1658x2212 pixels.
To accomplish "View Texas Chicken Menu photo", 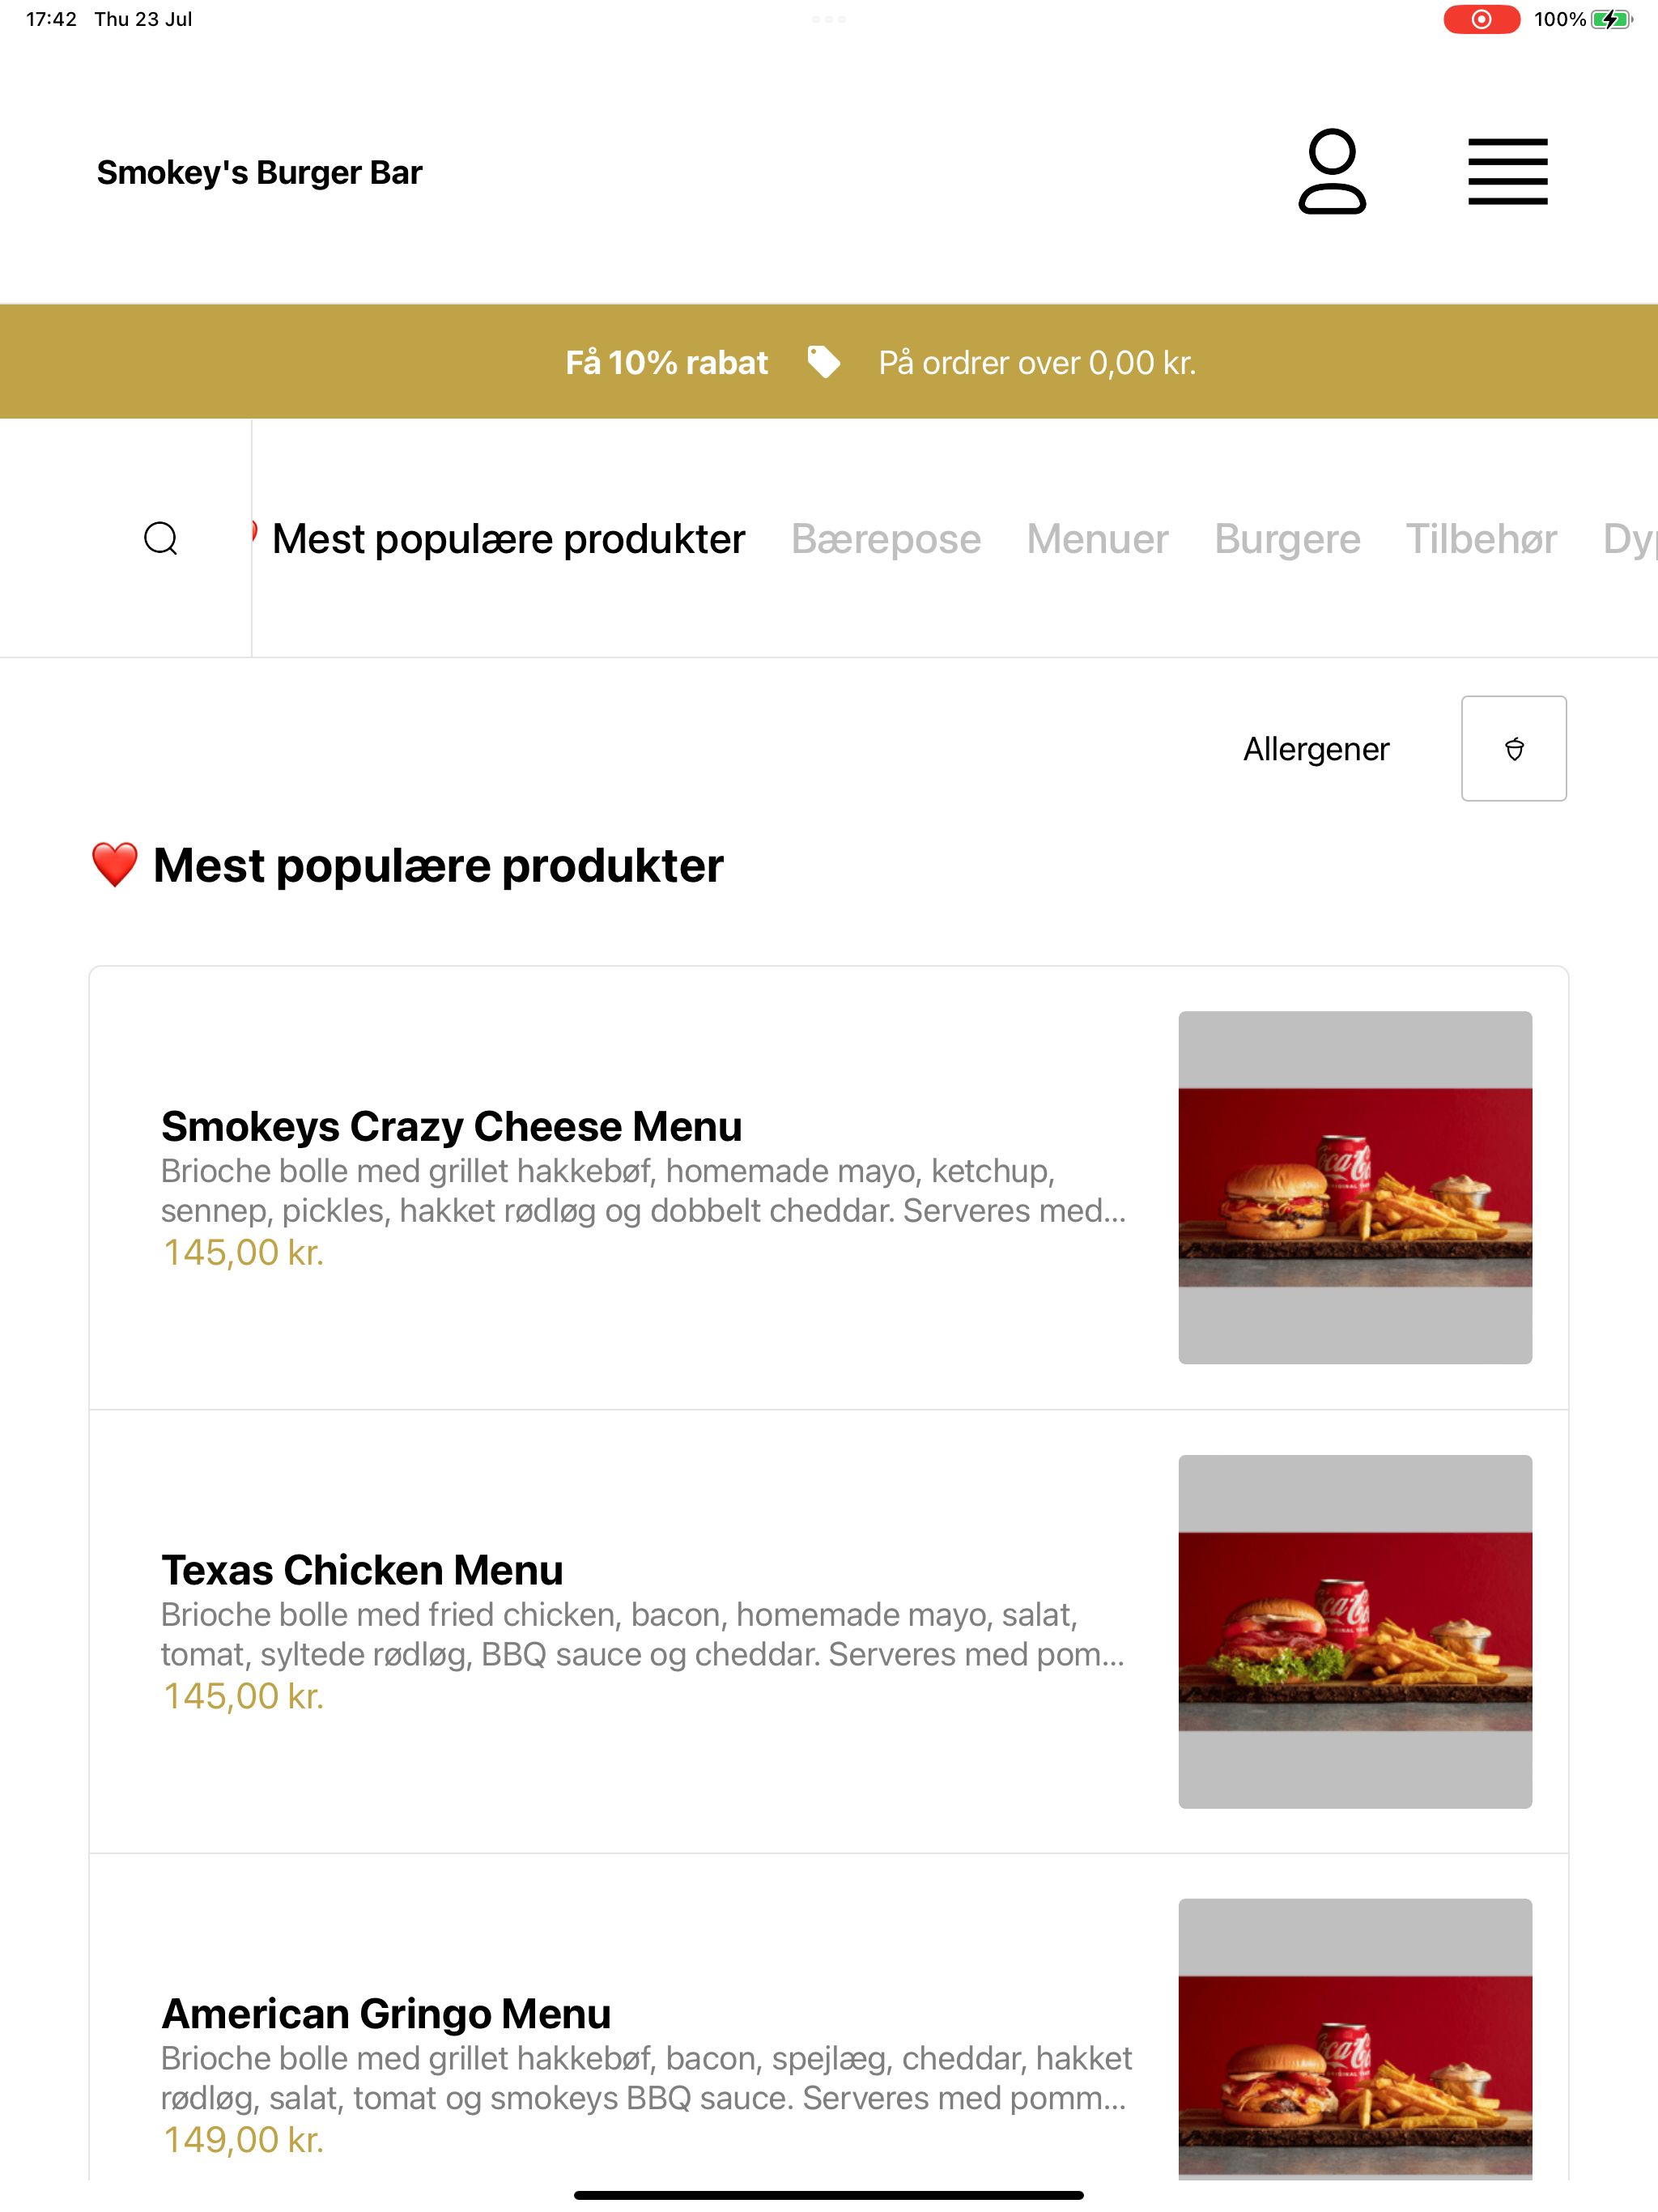I will click(1355, 1631).
